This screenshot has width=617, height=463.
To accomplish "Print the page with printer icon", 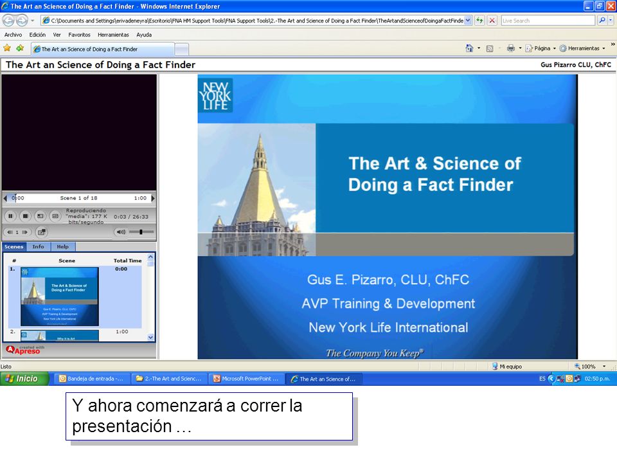I will pos(511,48).
